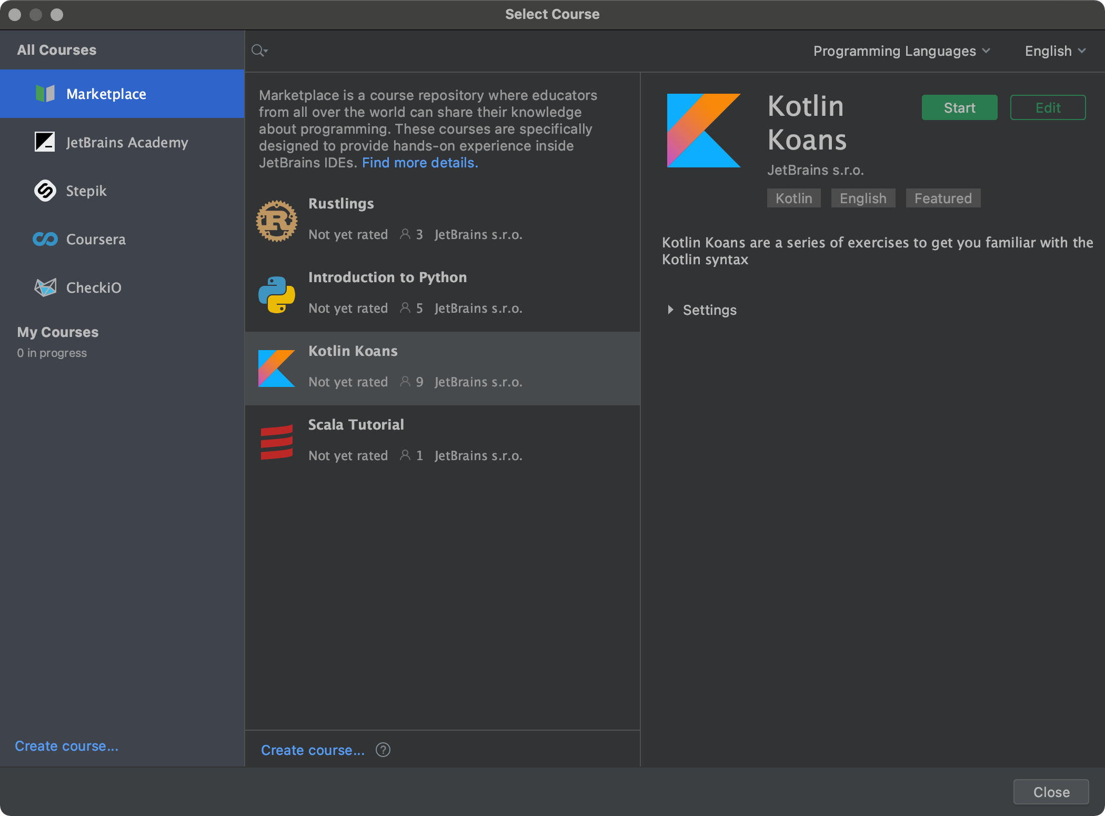Click the learners icon on Scala Tutorial row
This screenshot has width=1105, height=816.
(x=405, y=455)
